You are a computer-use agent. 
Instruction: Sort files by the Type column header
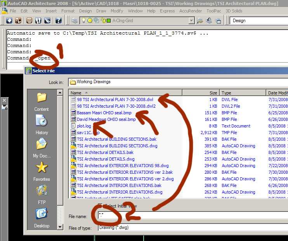(243, 93)
